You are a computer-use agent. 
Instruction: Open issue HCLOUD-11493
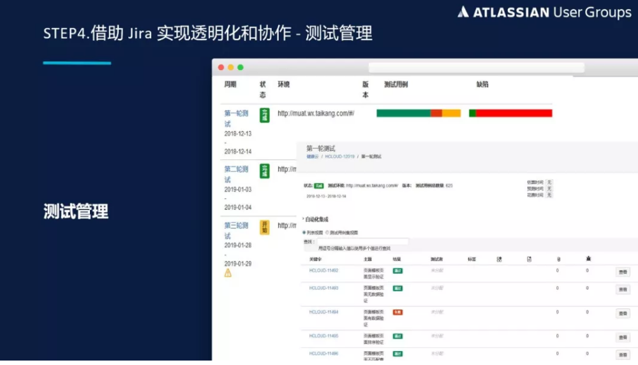point(323,288)
